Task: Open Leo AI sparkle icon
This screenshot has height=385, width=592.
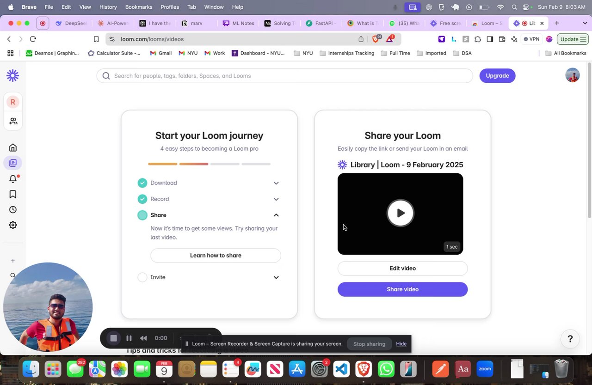Action: [514, 39]
